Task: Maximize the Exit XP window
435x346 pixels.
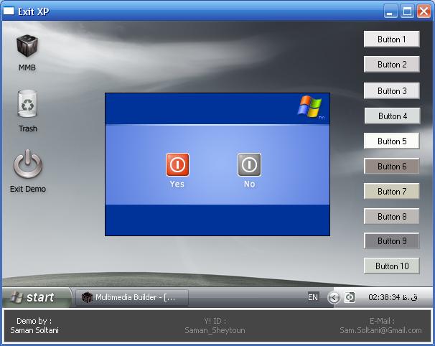Action: [x=407, y=11]
